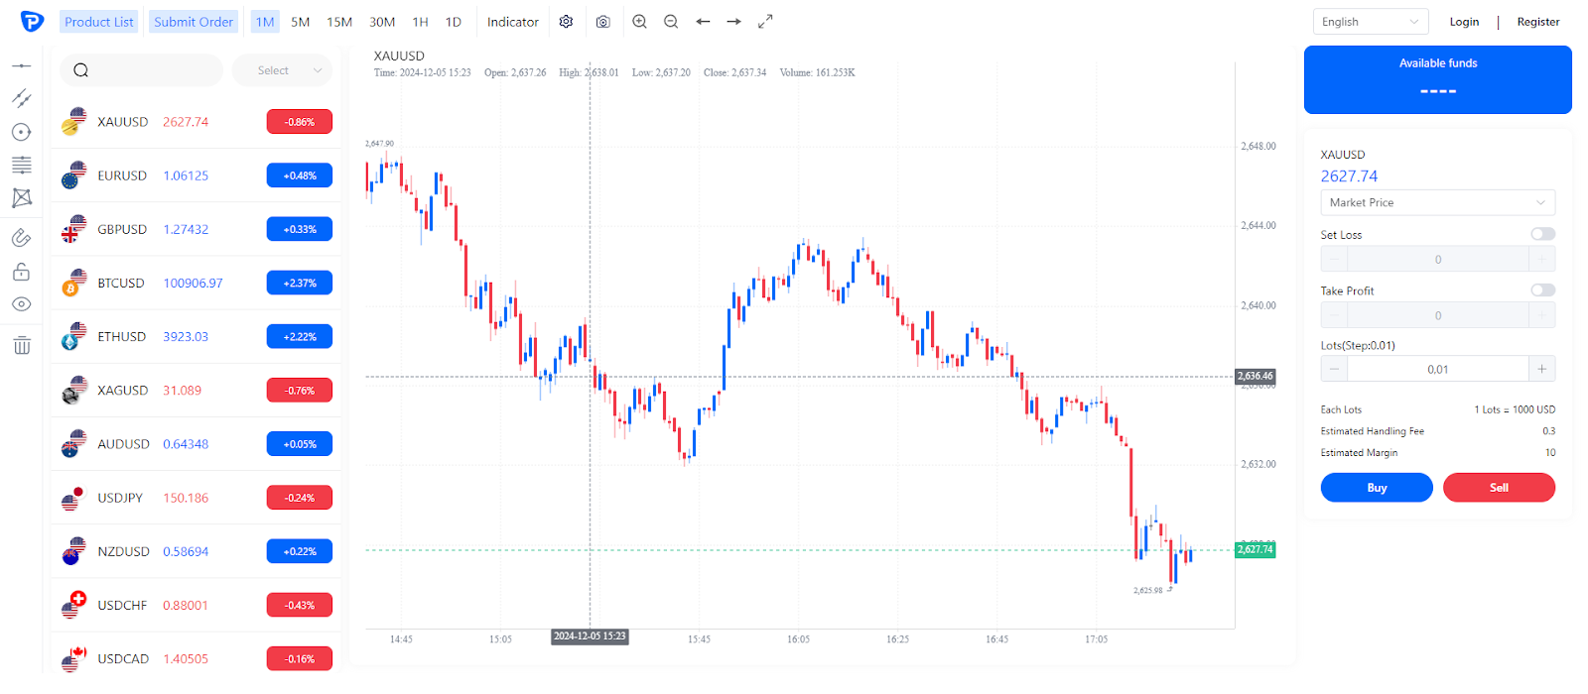Enable the Take Profit switch

(x=1542, y=290)
